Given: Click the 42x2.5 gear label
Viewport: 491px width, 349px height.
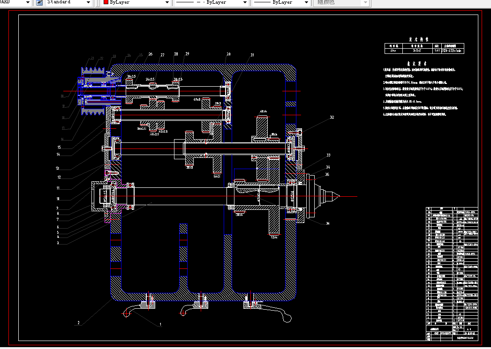Looking at the screenshot, I should point(163,132).
